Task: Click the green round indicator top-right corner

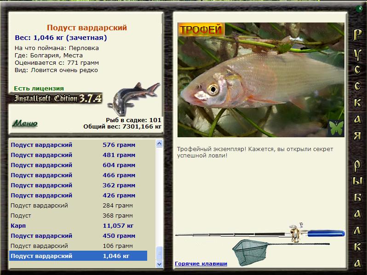Action: pyautogui.click(x=359, y=9)
